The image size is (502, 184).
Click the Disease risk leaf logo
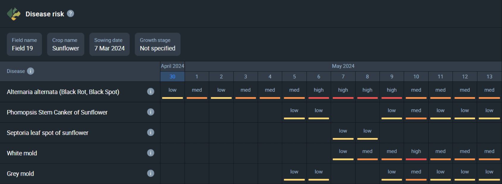(14, 14)
